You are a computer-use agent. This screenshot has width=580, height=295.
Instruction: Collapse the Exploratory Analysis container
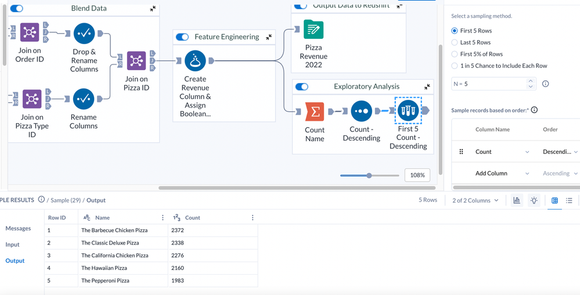click(x=427, y=87)
